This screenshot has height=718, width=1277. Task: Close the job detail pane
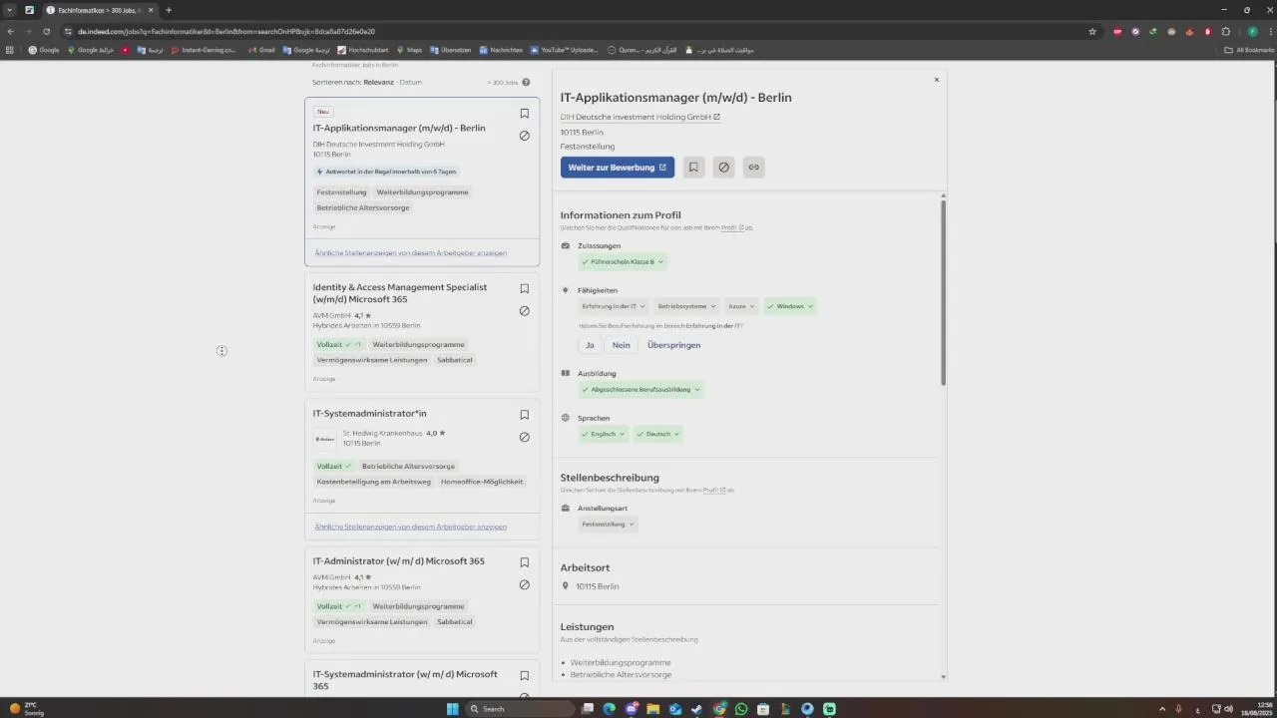pyautogui.click(x=936, y=80)
